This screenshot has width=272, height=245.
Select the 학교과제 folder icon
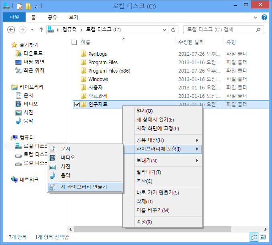click(84, 96)
